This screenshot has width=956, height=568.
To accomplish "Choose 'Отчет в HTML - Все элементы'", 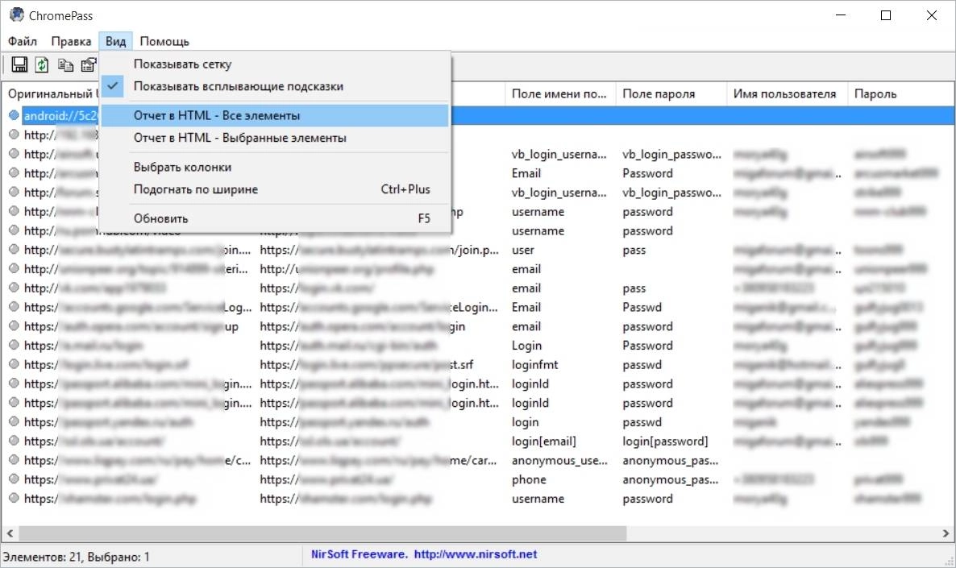I will point(275,115).
